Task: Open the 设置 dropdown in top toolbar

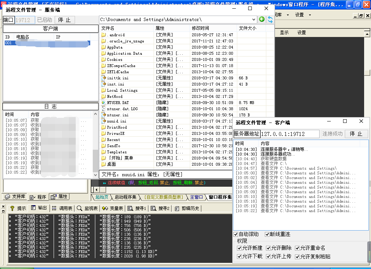Action: coord(300,15)
